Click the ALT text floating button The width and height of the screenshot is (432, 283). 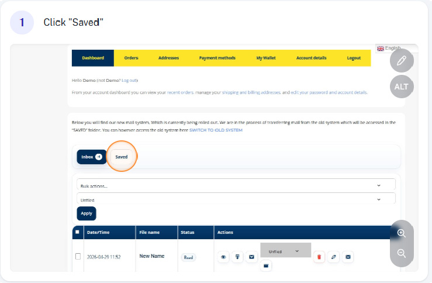click(402, 87)
